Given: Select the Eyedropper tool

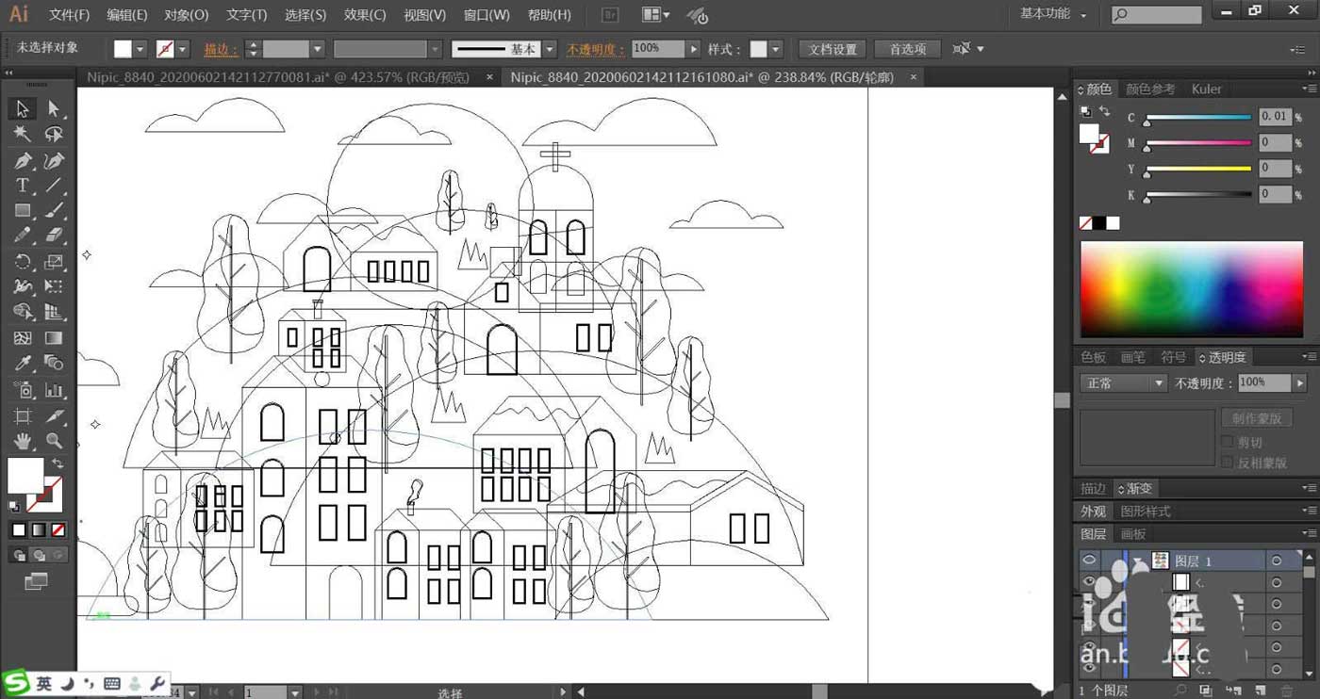Looking at the screenshot, I should point(23,364).
